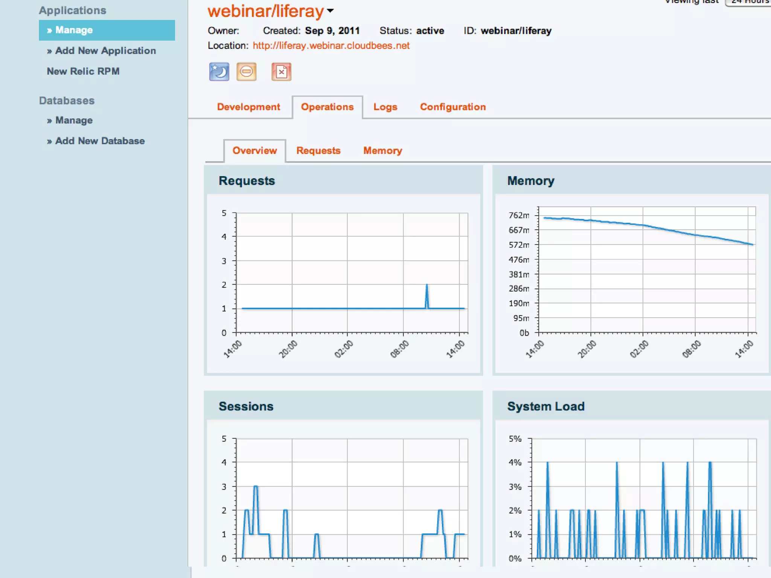Go to the Configuration tab

(x=453, y=107)
